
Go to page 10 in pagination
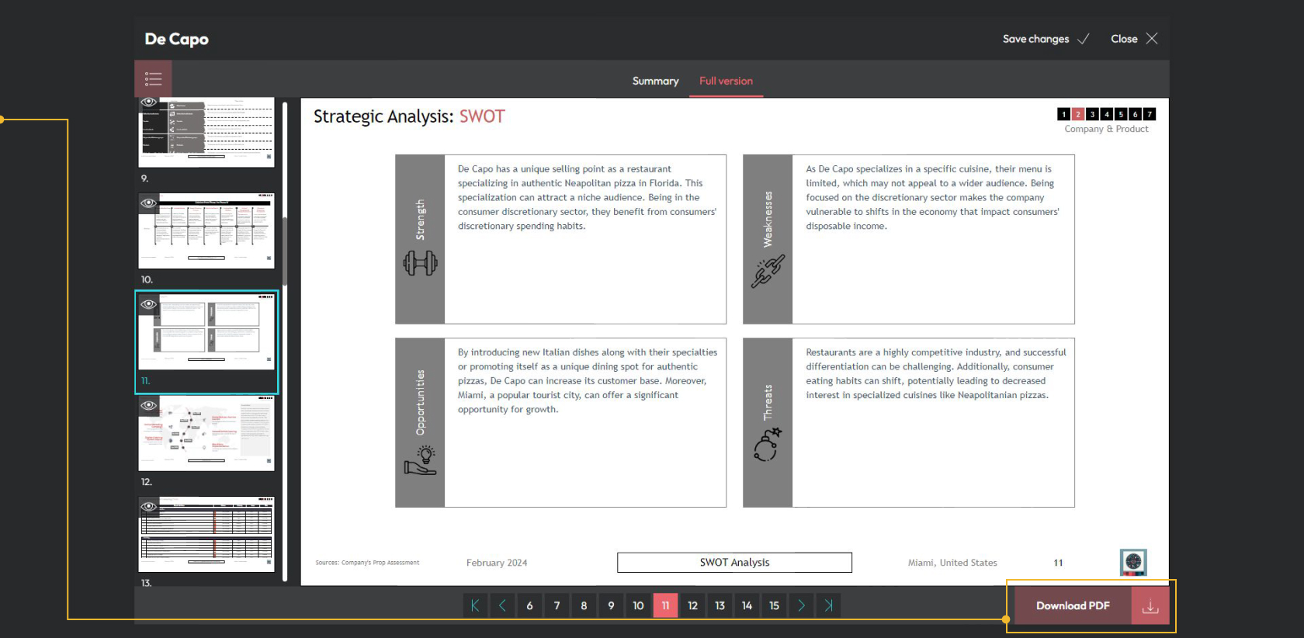pos(638,605)
